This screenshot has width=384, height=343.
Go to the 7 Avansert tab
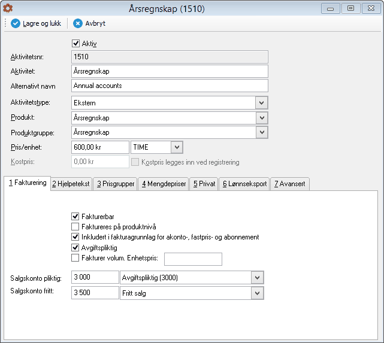coord(290,184)
